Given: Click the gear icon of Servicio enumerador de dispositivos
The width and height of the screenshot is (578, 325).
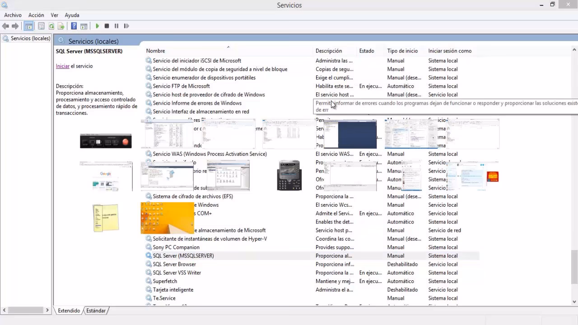Looking at the screenshot, I should click(149, 78).
